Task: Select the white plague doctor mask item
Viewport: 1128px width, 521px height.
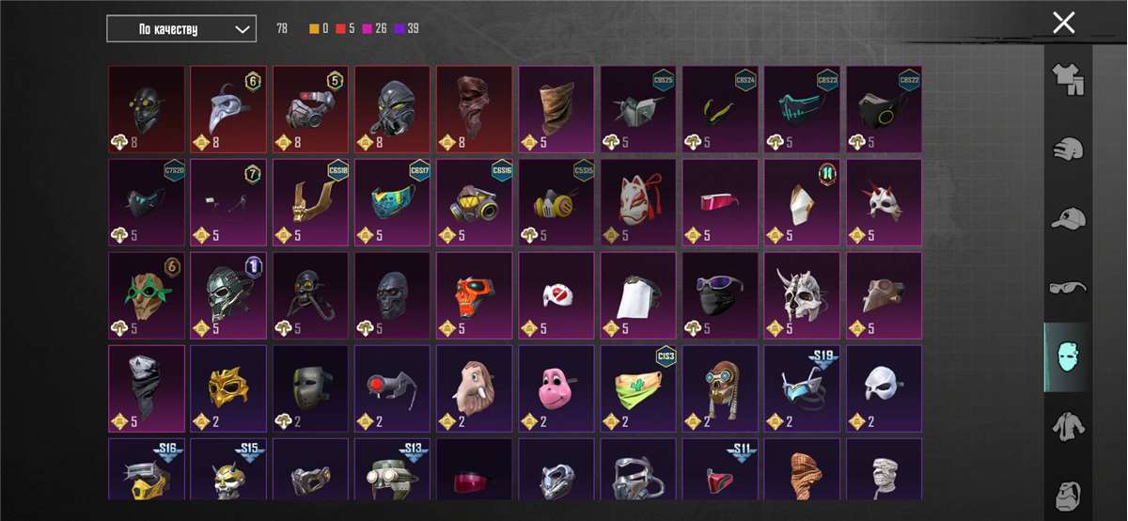Action: pos(228,109)
